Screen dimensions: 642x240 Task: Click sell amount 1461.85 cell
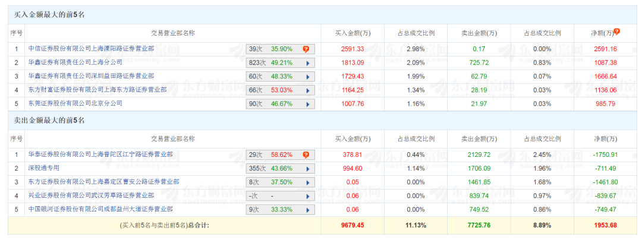pyautogui.click(x=478, y=182)
